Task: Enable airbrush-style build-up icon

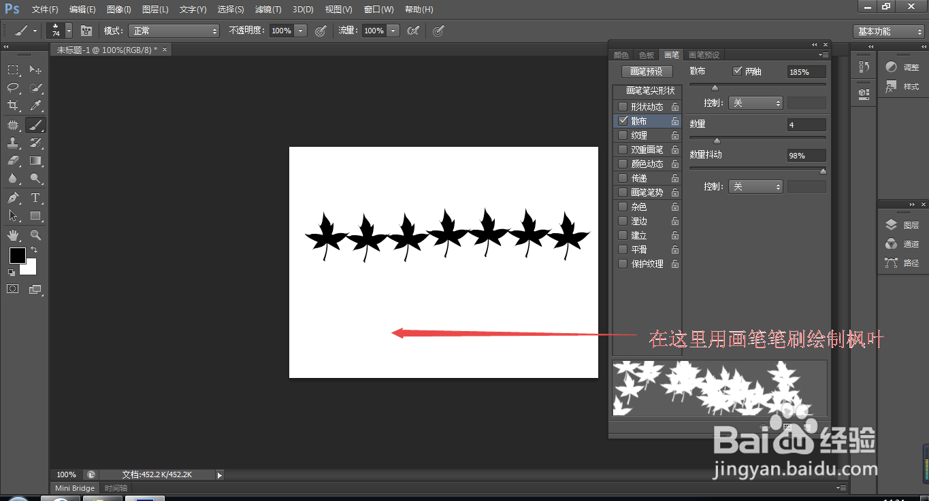Action: click(x=412, y=31)
